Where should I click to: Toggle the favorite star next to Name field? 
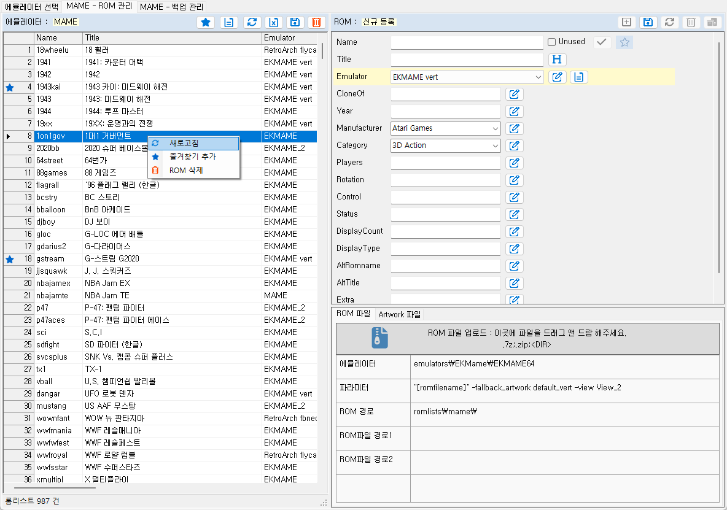624,42
